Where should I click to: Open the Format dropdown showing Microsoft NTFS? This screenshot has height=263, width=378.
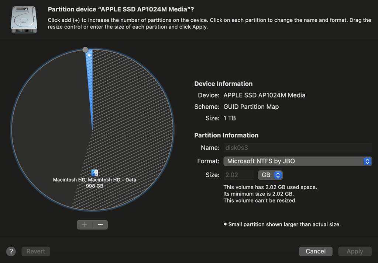[x=297, y=161]
